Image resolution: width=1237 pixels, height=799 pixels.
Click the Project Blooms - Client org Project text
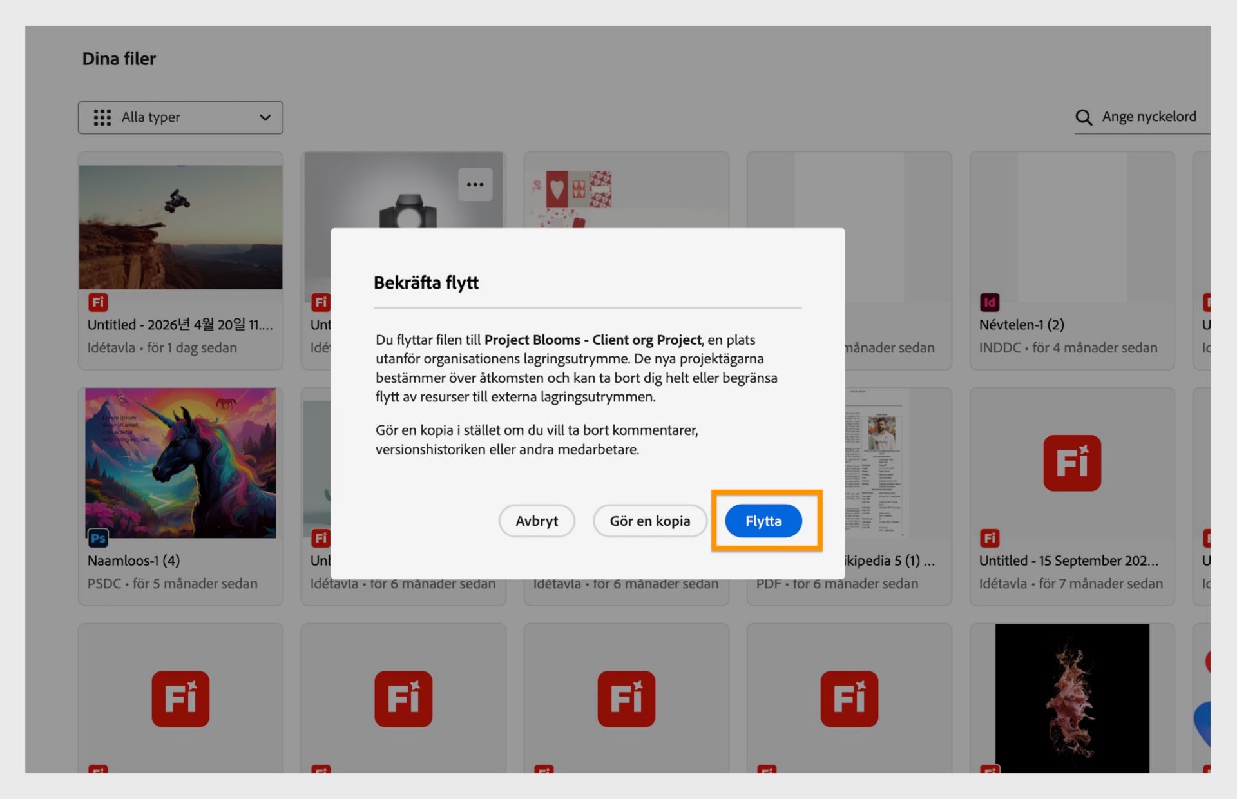[x=593, y=340]
